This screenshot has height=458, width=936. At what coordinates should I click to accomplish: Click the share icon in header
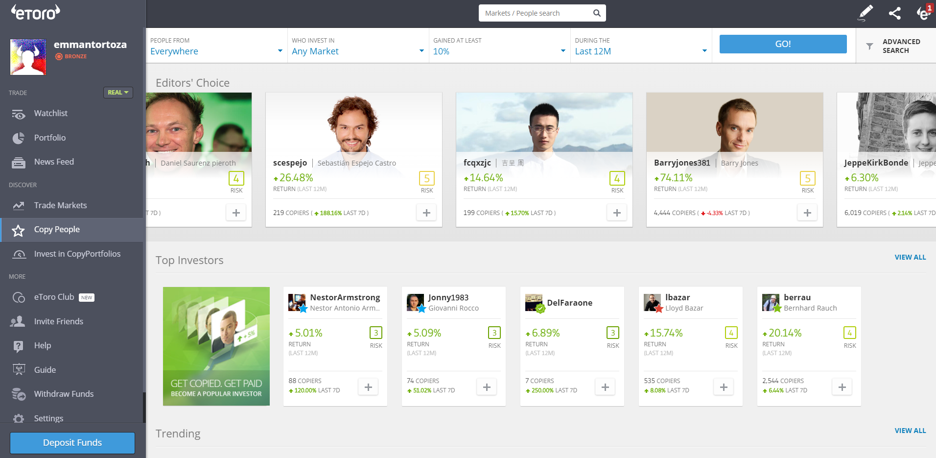(894, 13)
